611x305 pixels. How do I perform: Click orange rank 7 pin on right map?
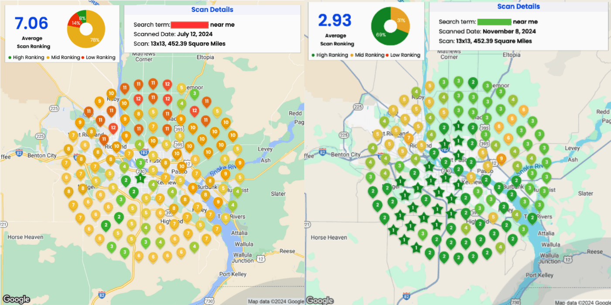point(409,138)
